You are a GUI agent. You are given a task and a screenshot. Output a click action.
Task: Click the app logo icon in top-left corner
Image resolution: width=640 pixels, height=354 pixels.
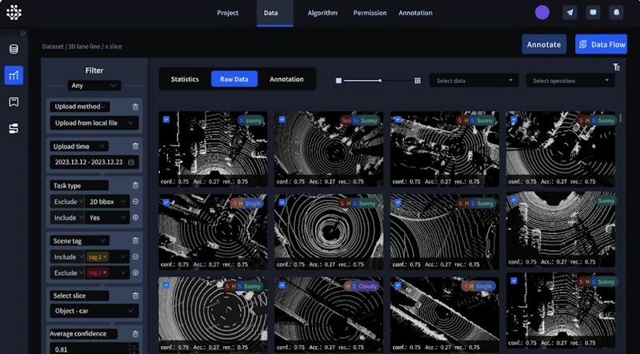14,13
